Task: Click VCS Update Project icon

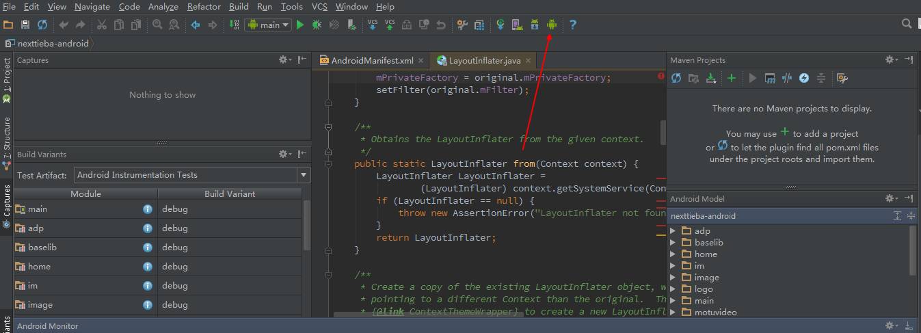Action: (373, 25)
